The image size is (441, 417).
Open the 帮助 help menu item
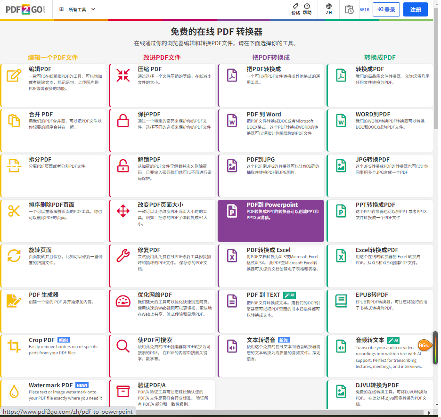click(307, 9)
